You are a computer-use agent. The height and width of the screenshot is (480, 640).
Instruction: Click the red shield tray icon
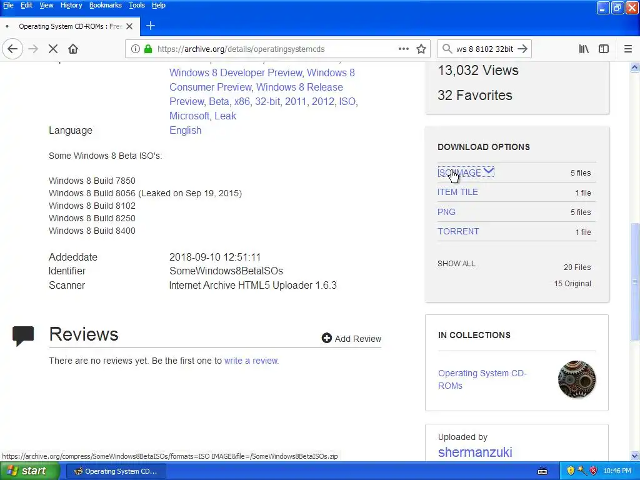594,471
